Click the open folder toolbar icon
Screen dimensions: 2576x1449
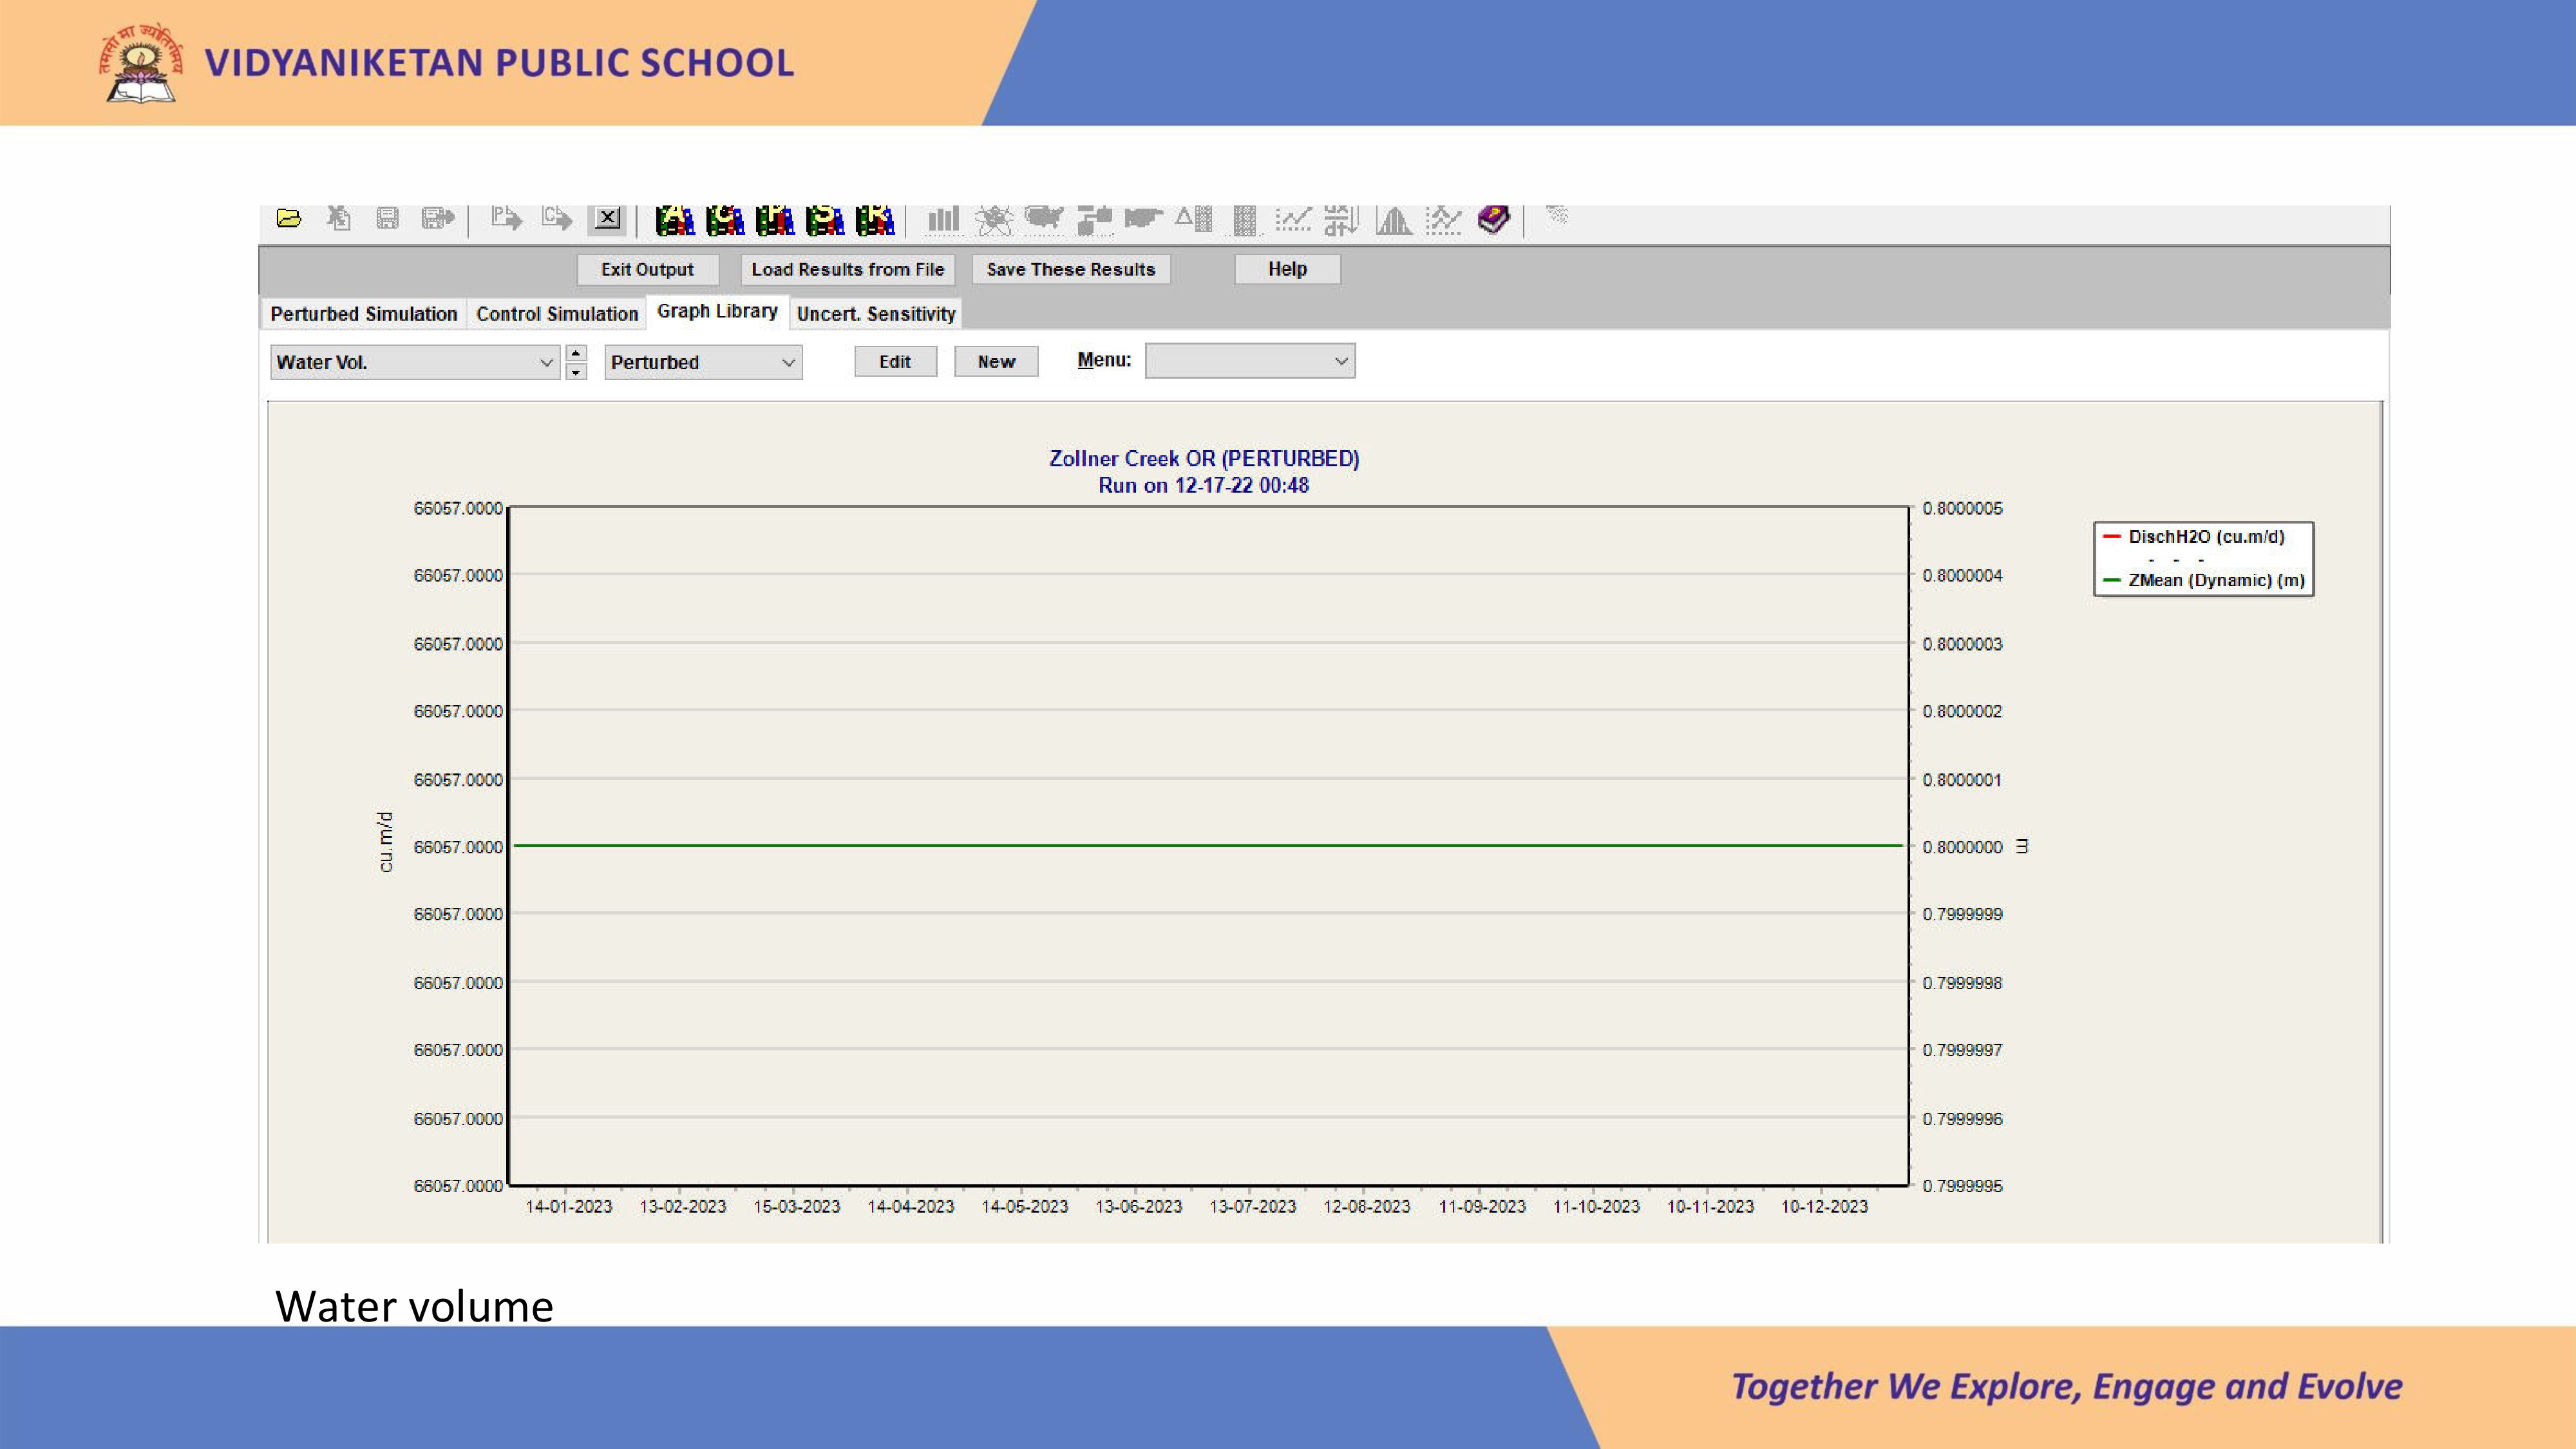tap(289, 218)
